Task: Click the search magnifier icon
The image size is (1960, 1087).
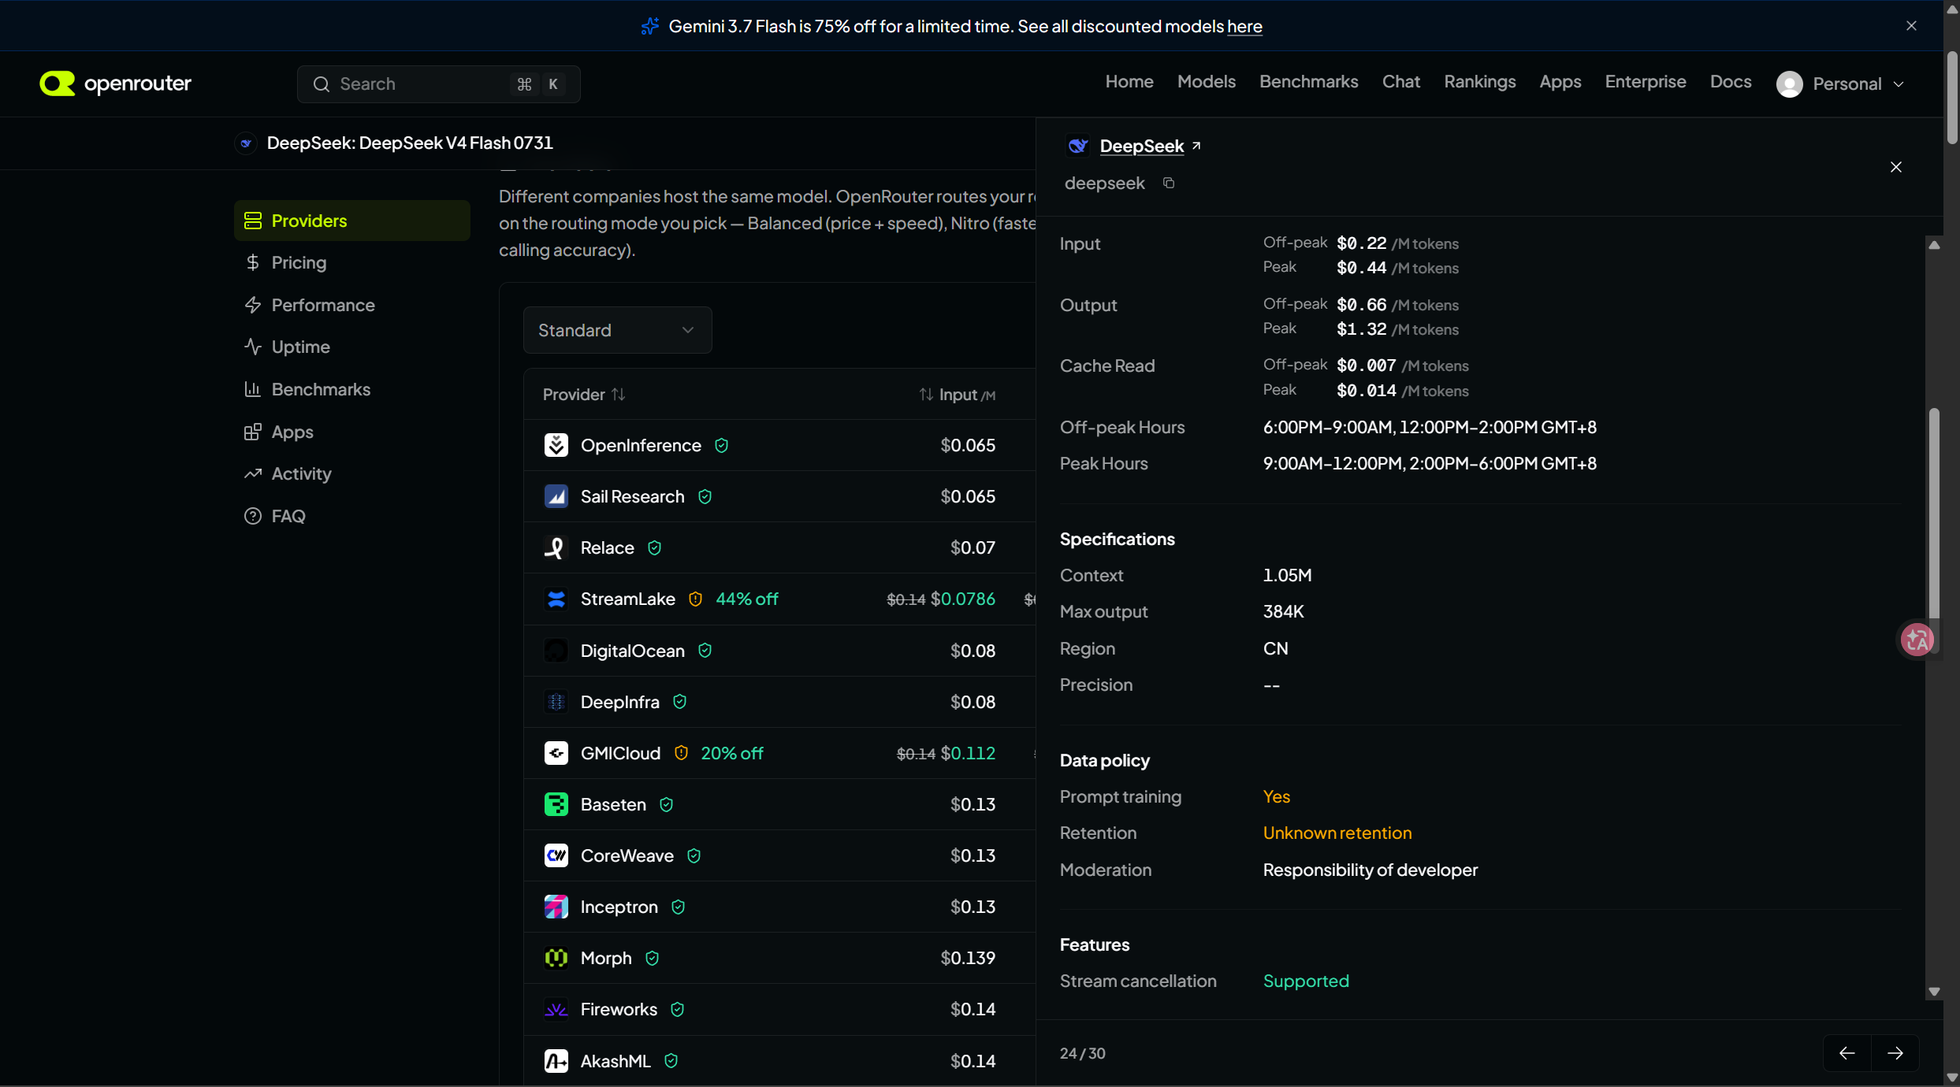Action: click(321, 84)
